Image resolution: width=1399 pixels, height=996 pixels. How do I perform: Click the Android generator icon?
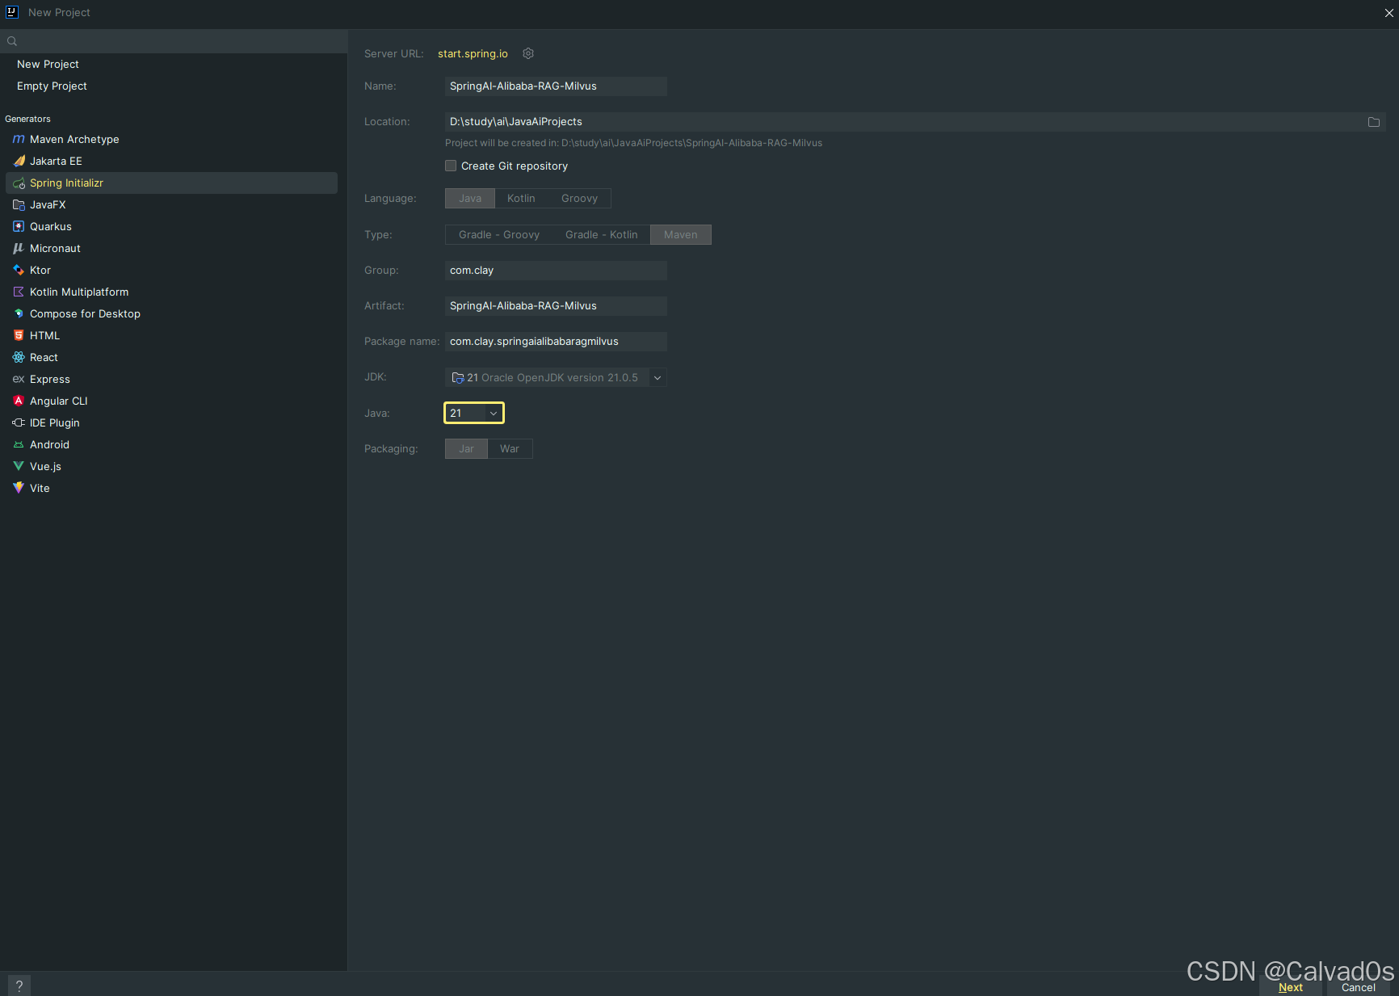[x=19, y=444]
